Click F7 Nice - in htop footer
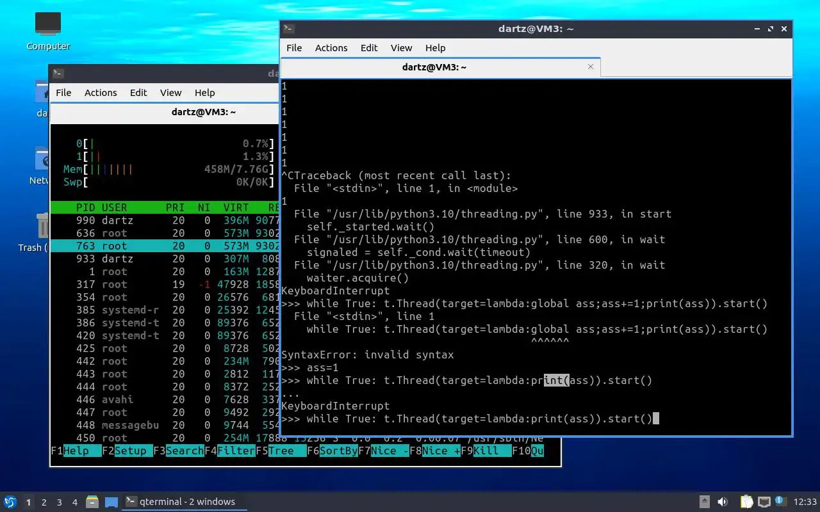 (384, 451)
